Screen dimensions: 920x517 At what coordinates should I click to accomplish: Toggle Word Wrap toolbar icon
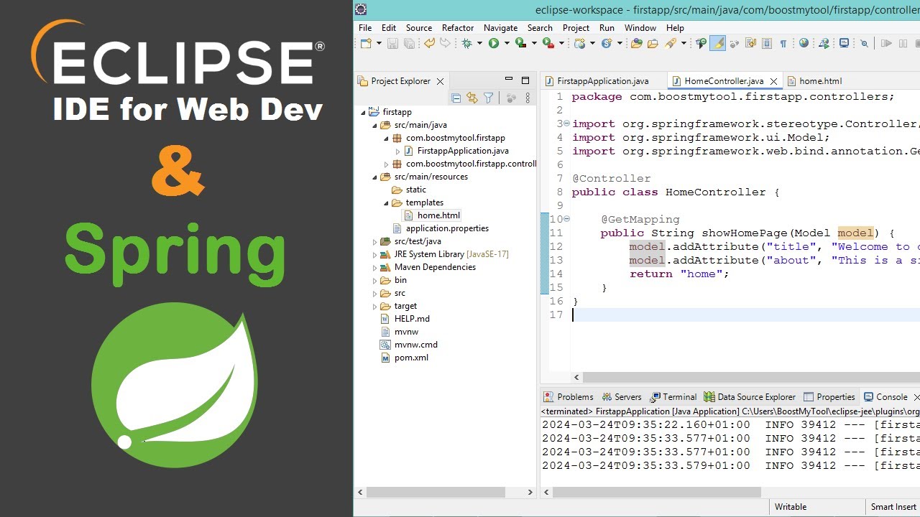pos(750,44)
